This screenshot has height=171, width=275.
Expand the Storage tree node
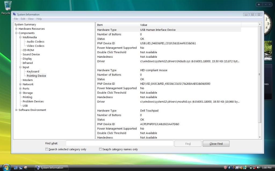[20, 93]
